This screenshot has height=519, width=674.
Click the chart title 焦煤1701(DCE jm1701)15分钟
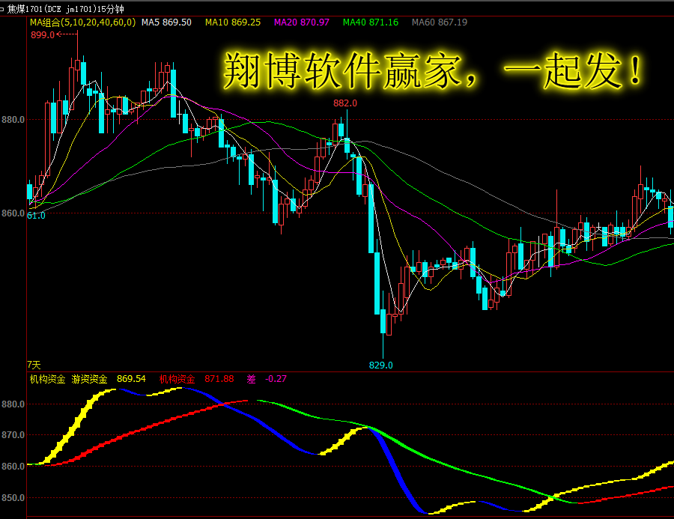65,8
